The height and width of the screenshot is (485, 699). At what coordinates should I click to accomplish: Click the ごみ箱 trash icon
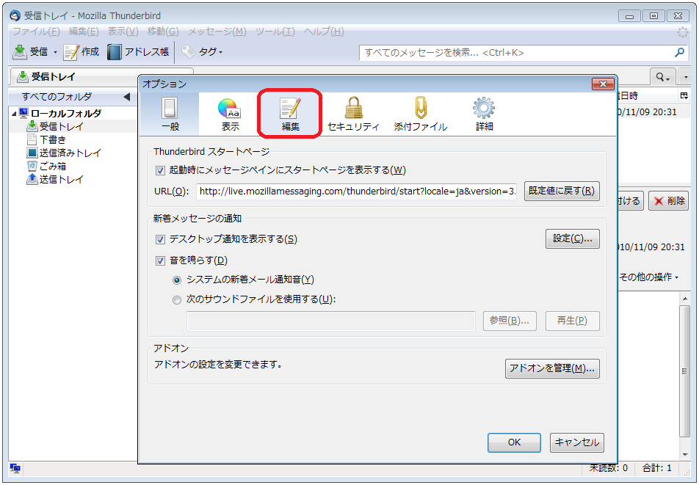pos(32,166)
